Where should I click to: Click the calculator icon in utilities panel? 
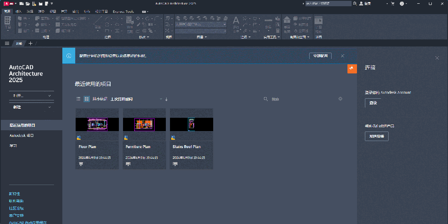(x=278, y=31)
